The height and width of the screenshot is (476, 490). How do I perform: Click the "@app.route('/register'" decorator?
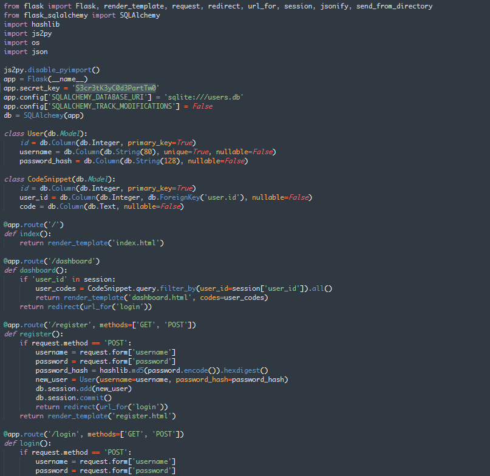point(48,325)
